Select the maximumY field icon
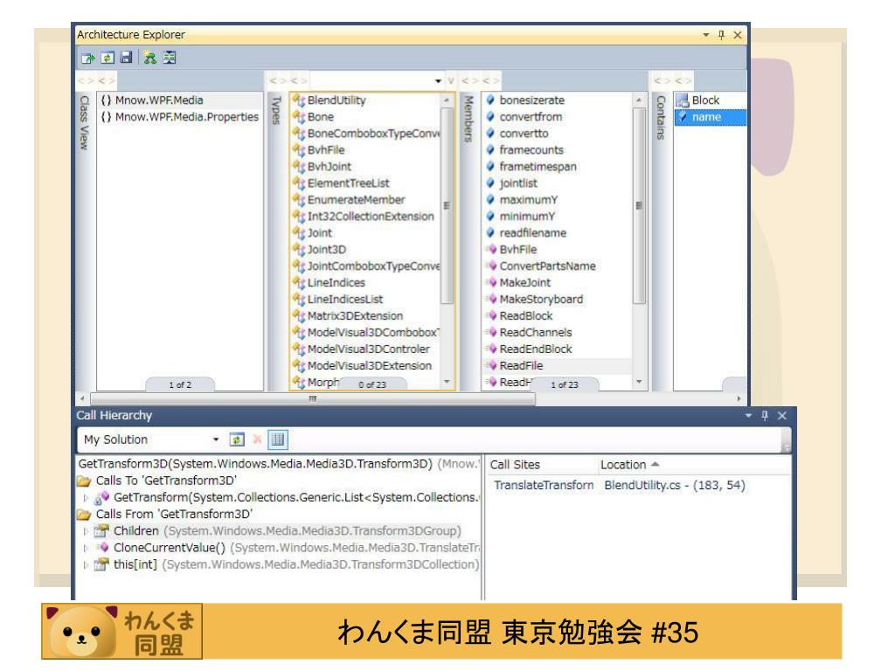This screenshot has width=895, height=671. coord(490,200)
